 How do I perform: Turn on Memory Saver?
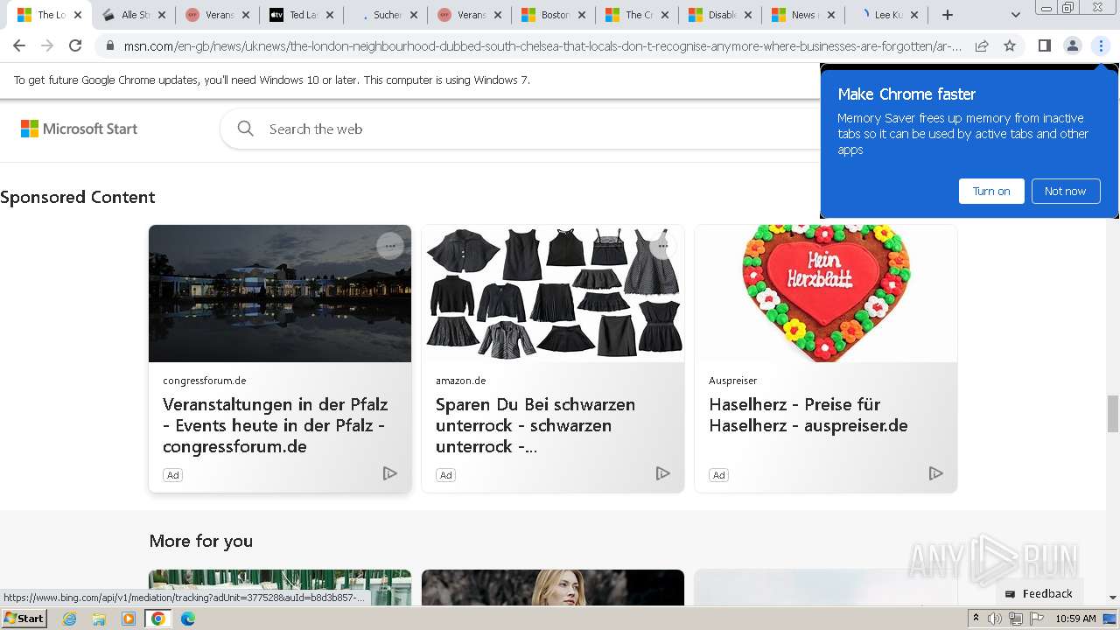pos(991,191)
